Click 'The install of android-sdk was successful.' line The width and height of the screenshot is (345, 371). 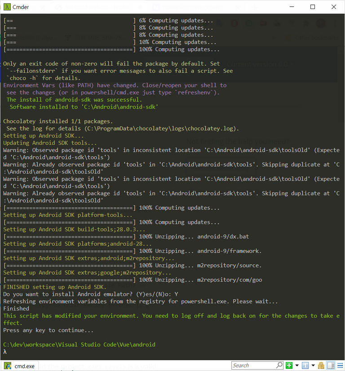74,100
